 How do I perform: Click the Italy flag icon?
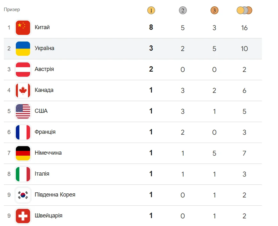pos(23,174)
